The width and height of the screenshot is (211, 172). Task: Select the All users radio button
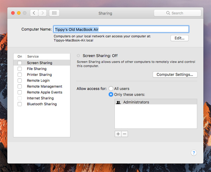(111, 89)
